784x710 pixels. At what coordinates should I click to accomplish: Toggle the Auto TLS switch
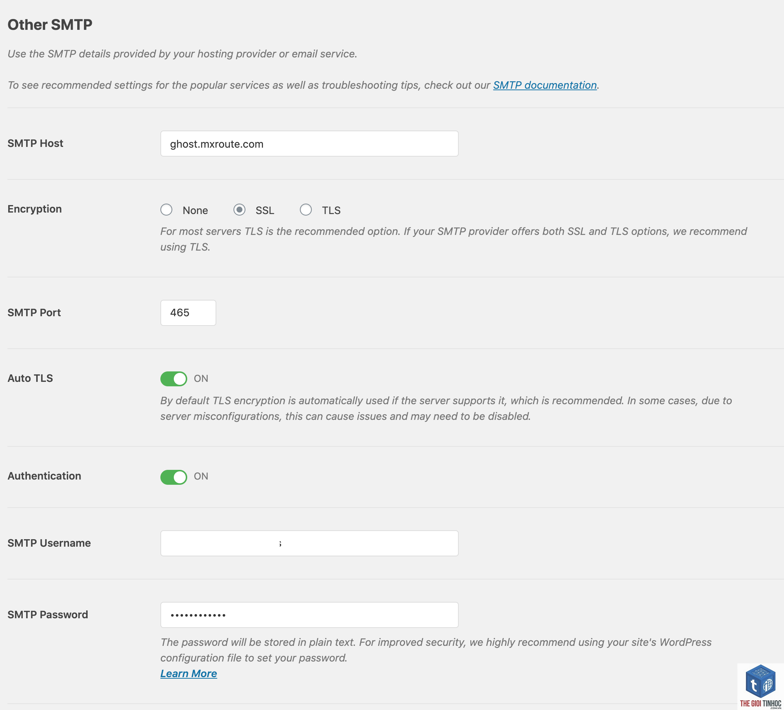[173, 378]
